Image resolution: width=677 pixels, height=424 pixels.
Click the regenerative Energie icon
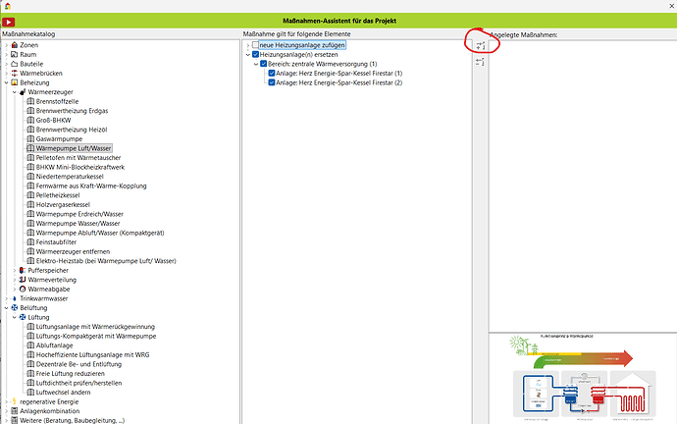pos(14,401)
